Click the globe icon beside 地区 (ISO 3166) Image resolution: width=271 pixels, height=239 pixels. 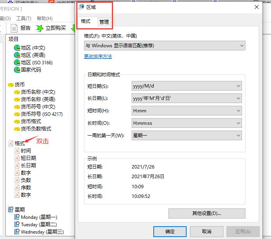pyautogui.click(x=17, y=62)
